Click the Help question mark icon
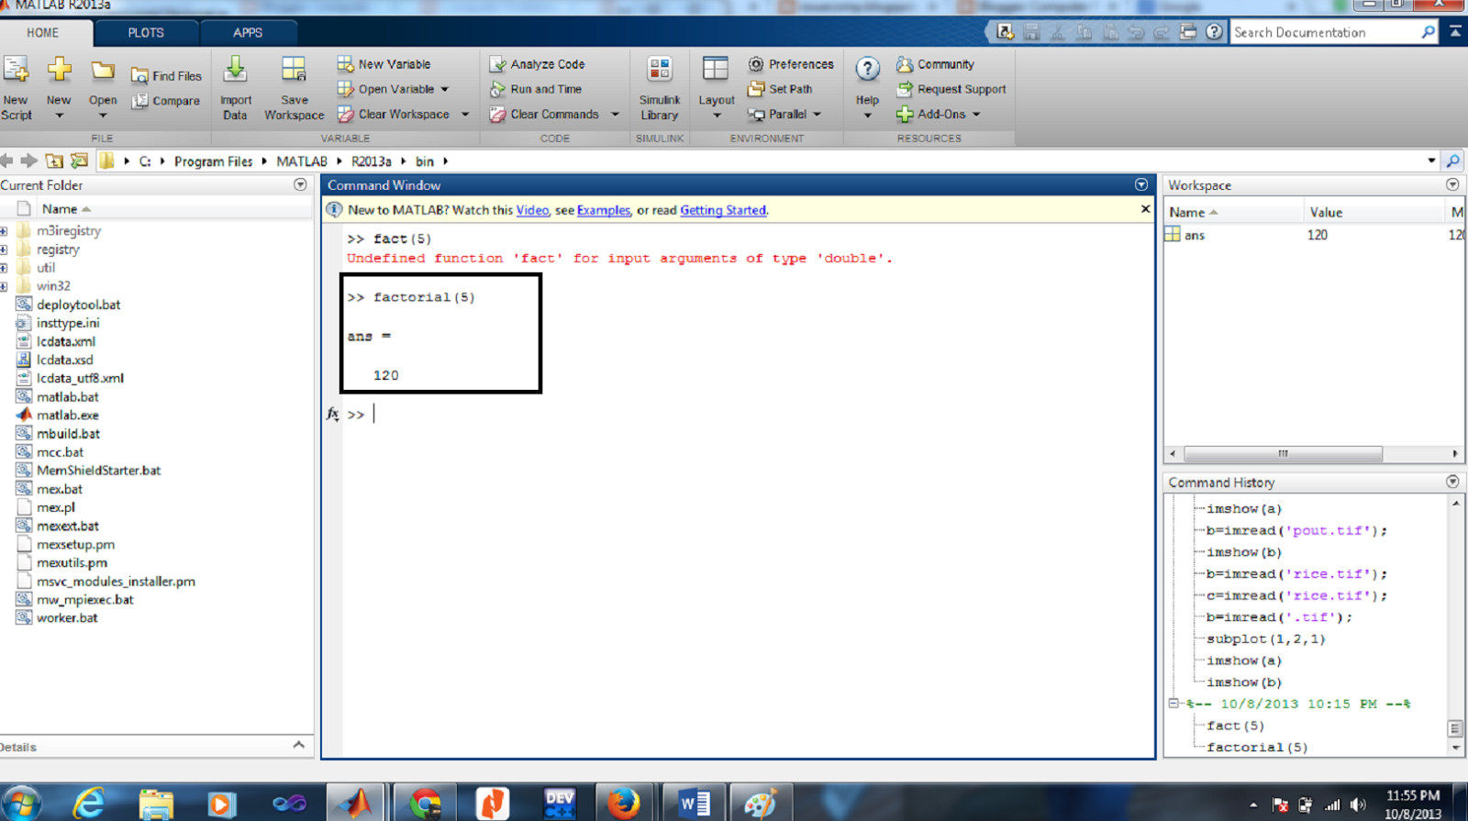1468x821 pixels. (x=867, y=70)
